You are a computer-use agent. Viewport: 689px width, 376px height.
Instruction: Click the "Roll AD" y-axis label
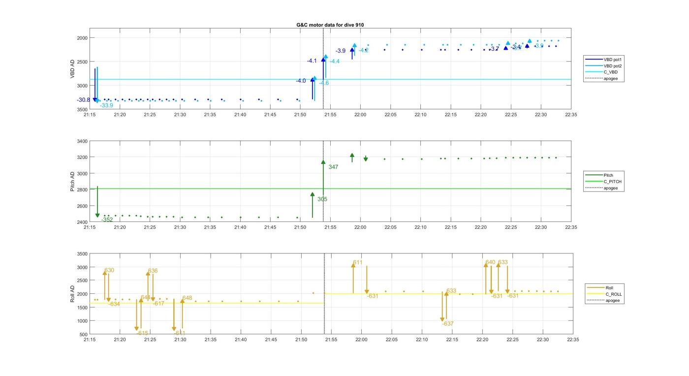point(72,294)
